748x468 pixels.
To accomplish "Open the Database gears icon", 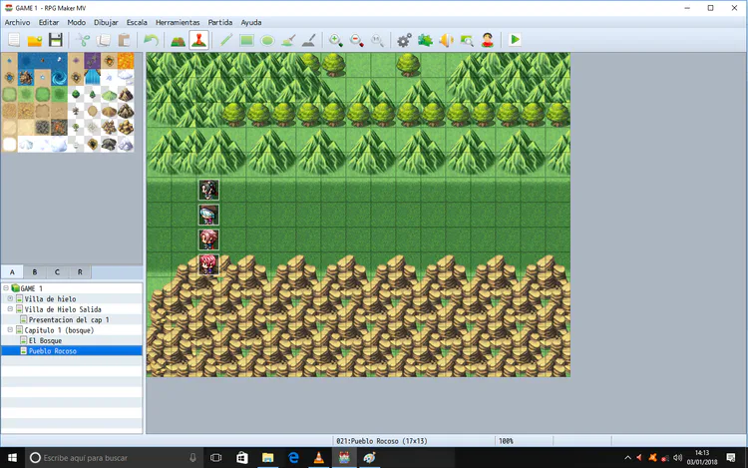I will [405, 40].
